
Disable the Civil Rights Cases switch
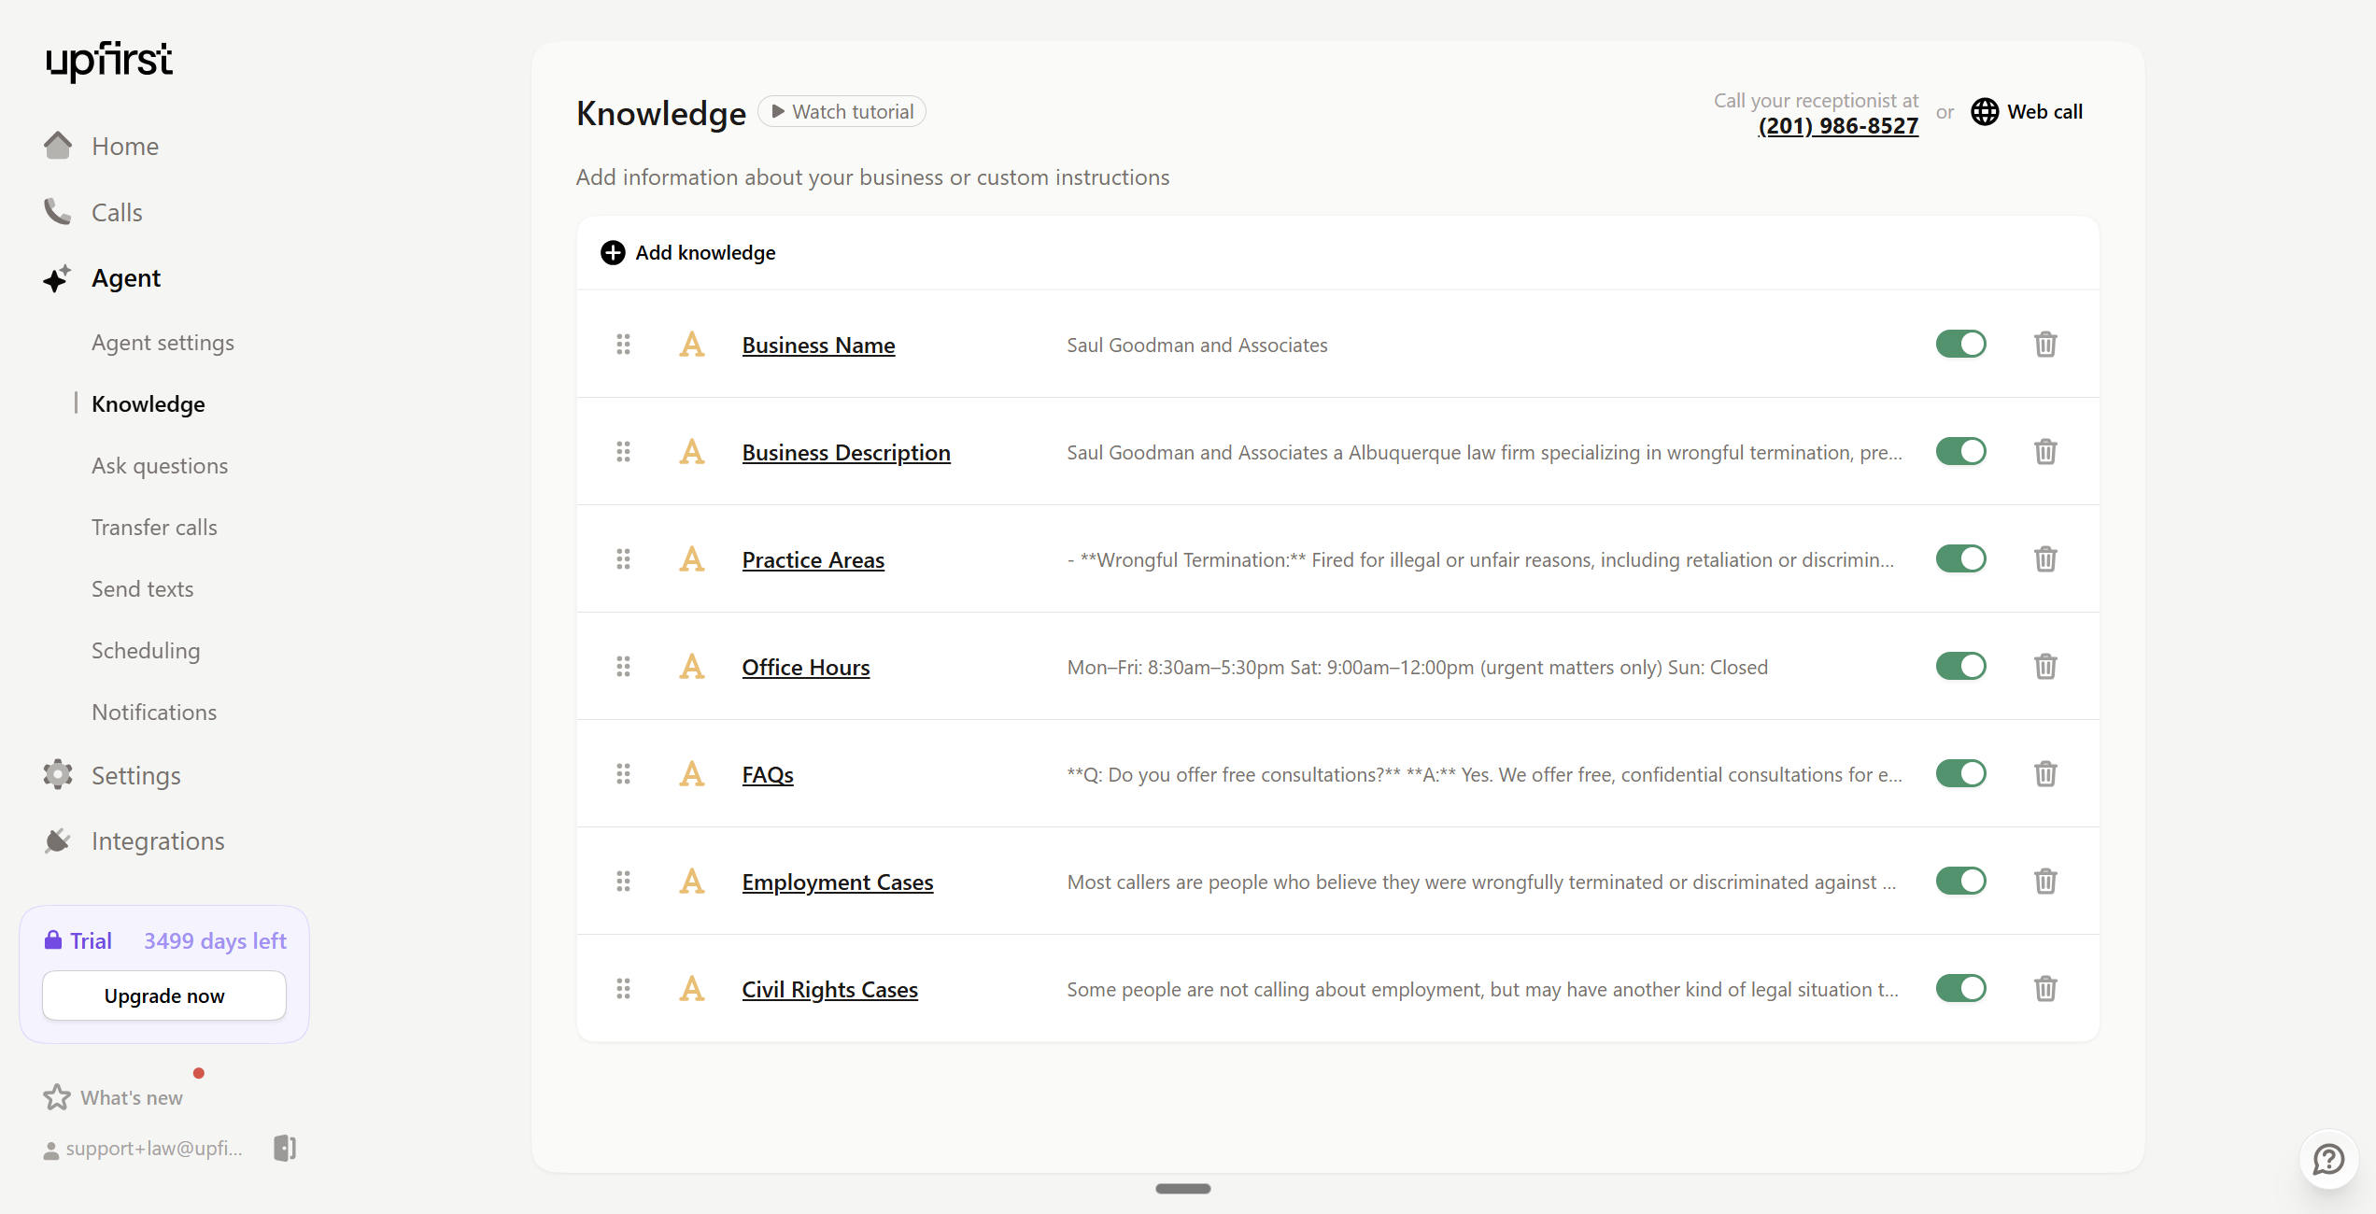tap(1961, 988)
